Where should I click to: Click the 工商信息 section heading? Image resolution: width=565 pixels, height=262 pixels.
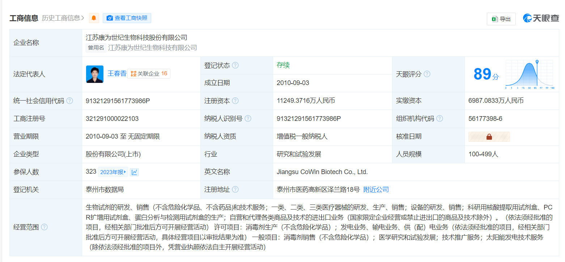[24, 18]
